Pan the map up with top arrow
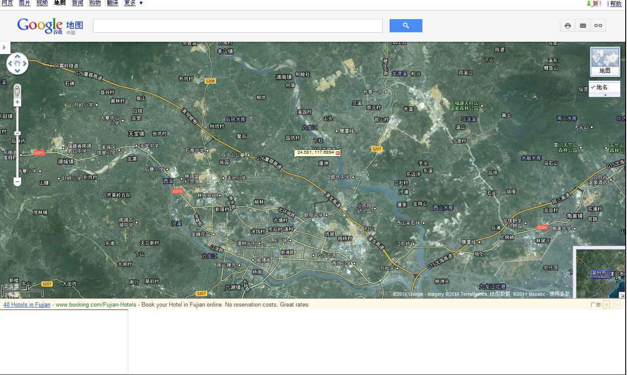Screen dimensions: 627x375 pyautogui.click(x=17, y=56)
